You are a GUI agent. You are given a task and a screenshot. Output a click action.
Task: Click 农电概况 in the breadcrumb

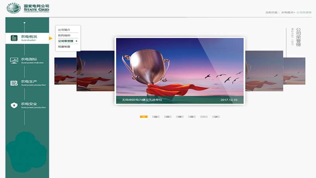[287, 13]
